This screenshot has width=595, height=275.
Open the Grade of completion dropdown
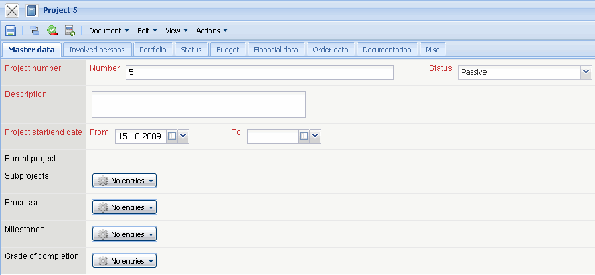pos(124,261)
